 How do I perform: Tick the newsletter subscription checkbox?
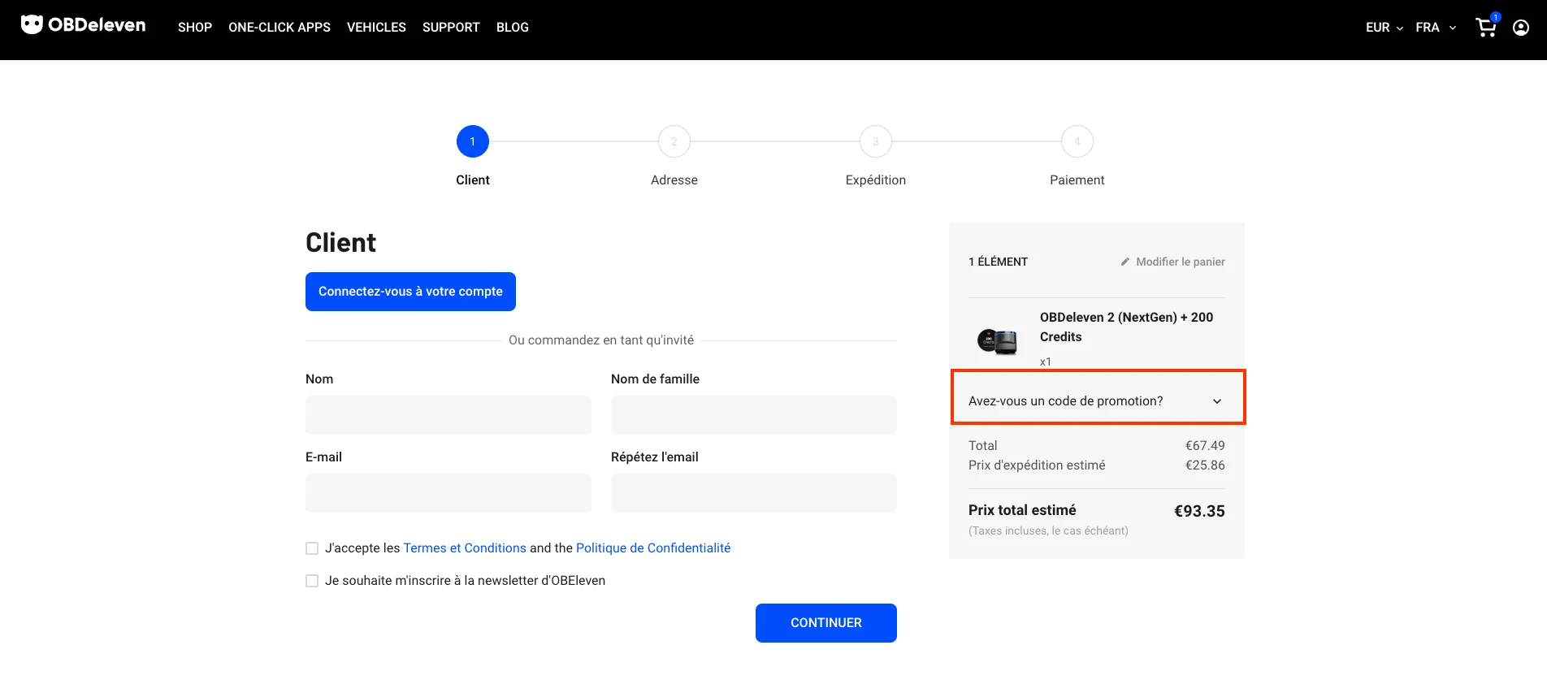312,581
